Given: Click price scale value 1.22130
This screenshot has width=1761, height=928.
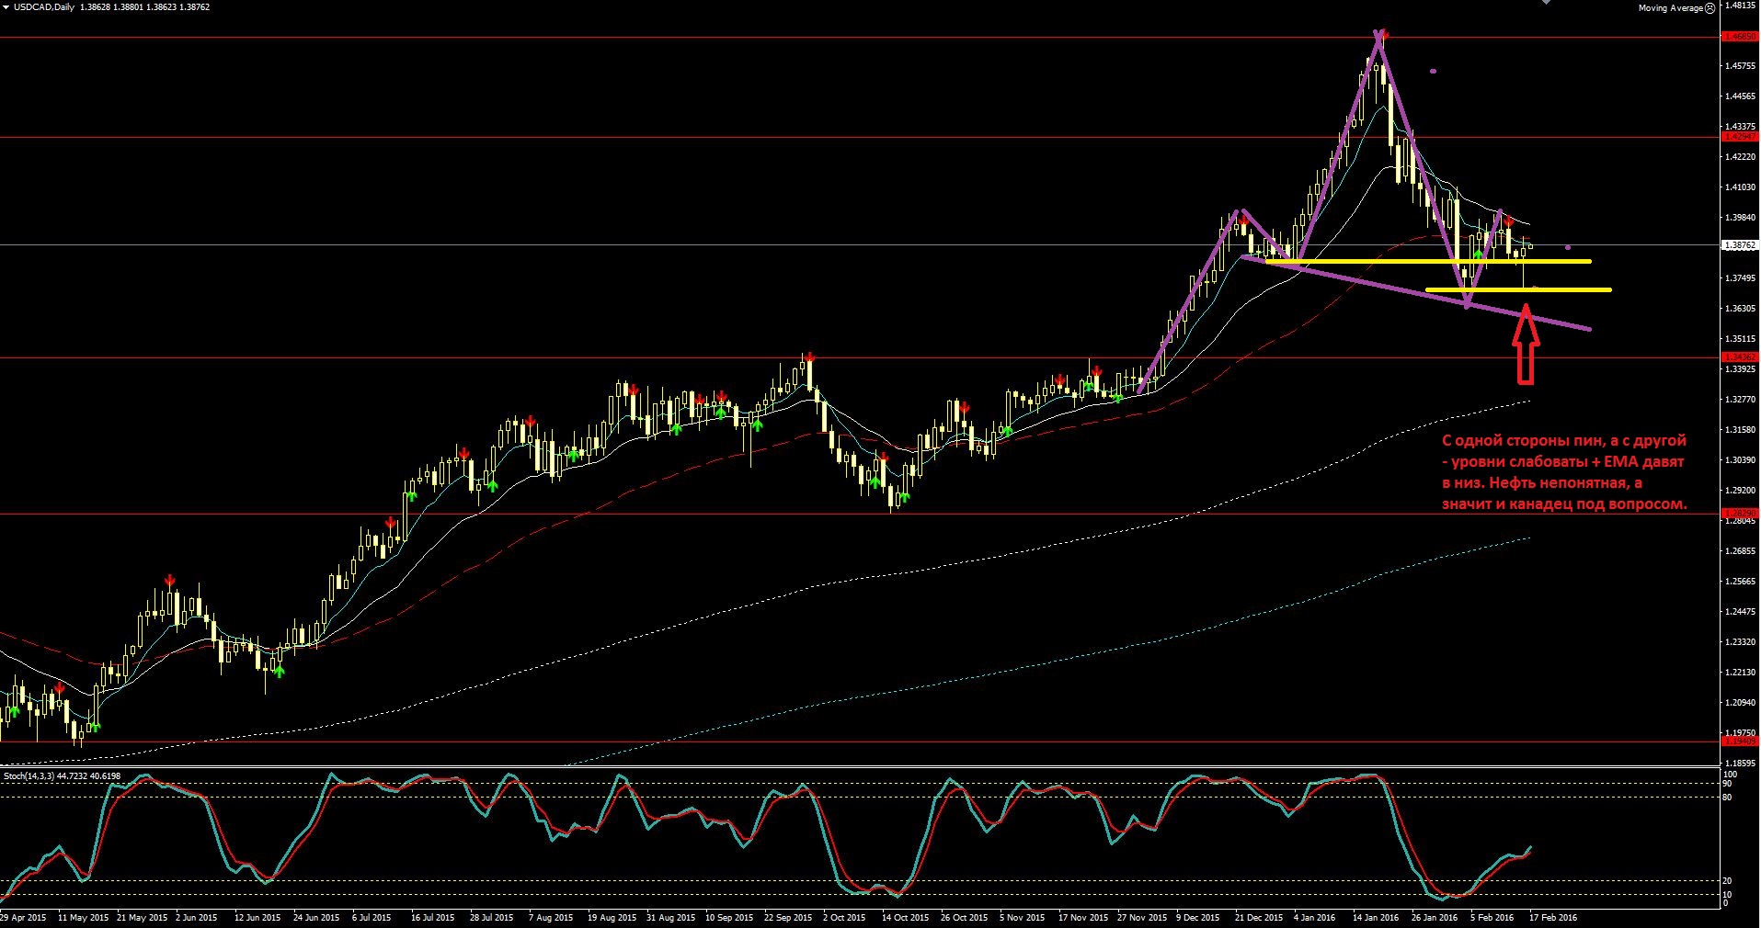Looking at the screenshot, I should pos(1739,673).
